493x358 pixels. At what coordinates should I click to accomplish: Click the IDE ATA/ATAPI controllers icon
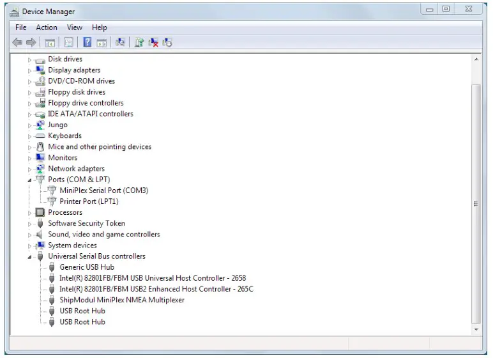point(40,114)
